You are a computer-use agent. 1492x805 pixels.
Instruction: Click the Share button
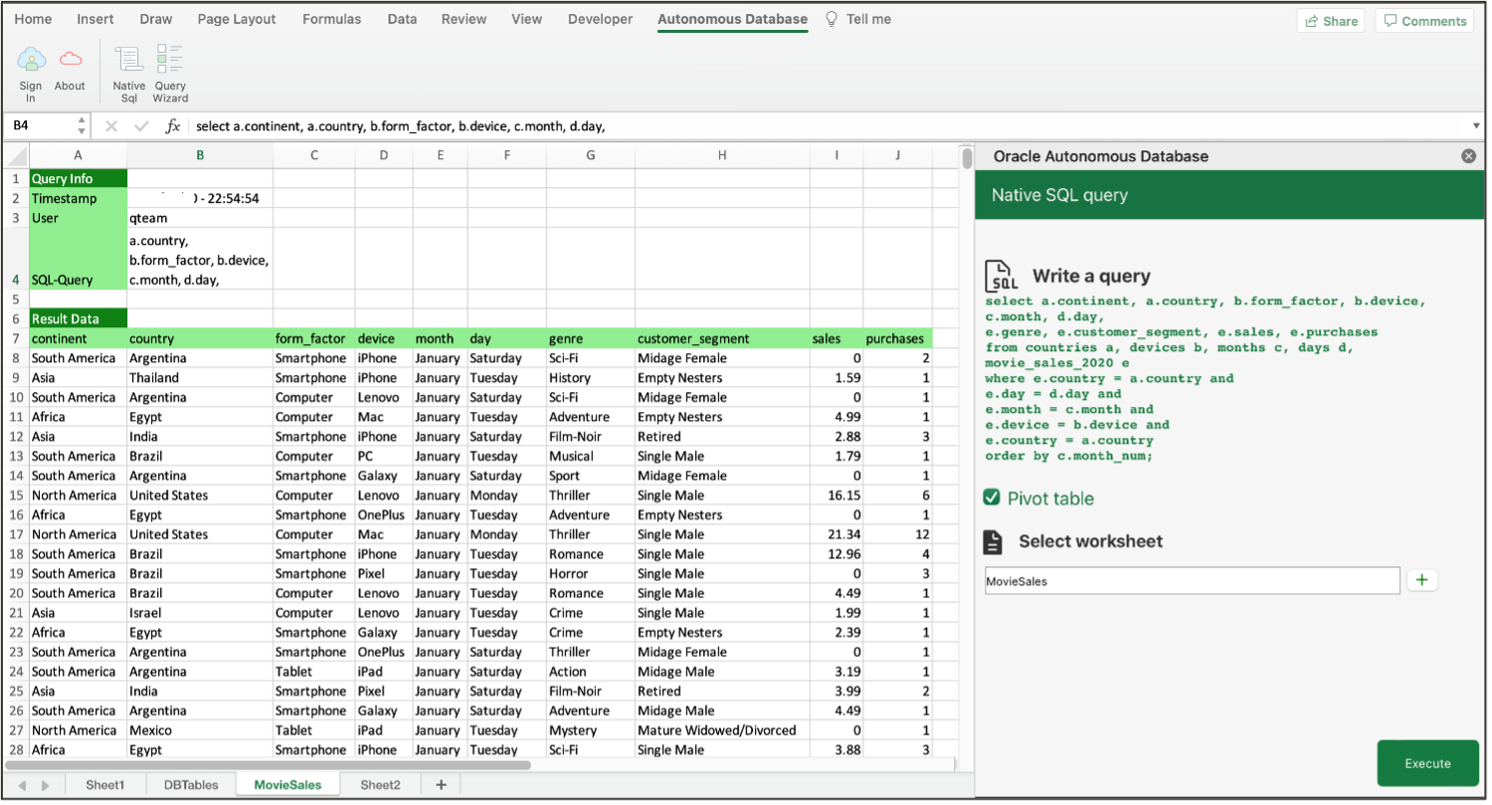(x=1331, y=19)
